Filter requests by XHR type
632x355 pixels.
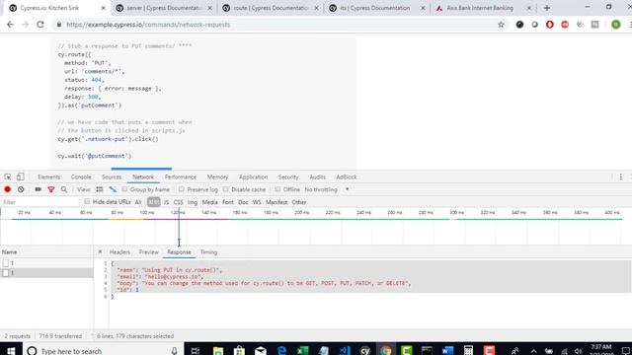pyautogui.click(x=154, y=202)
